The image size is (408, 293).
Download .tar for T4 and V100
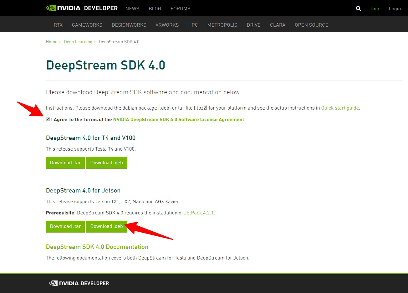65,163
